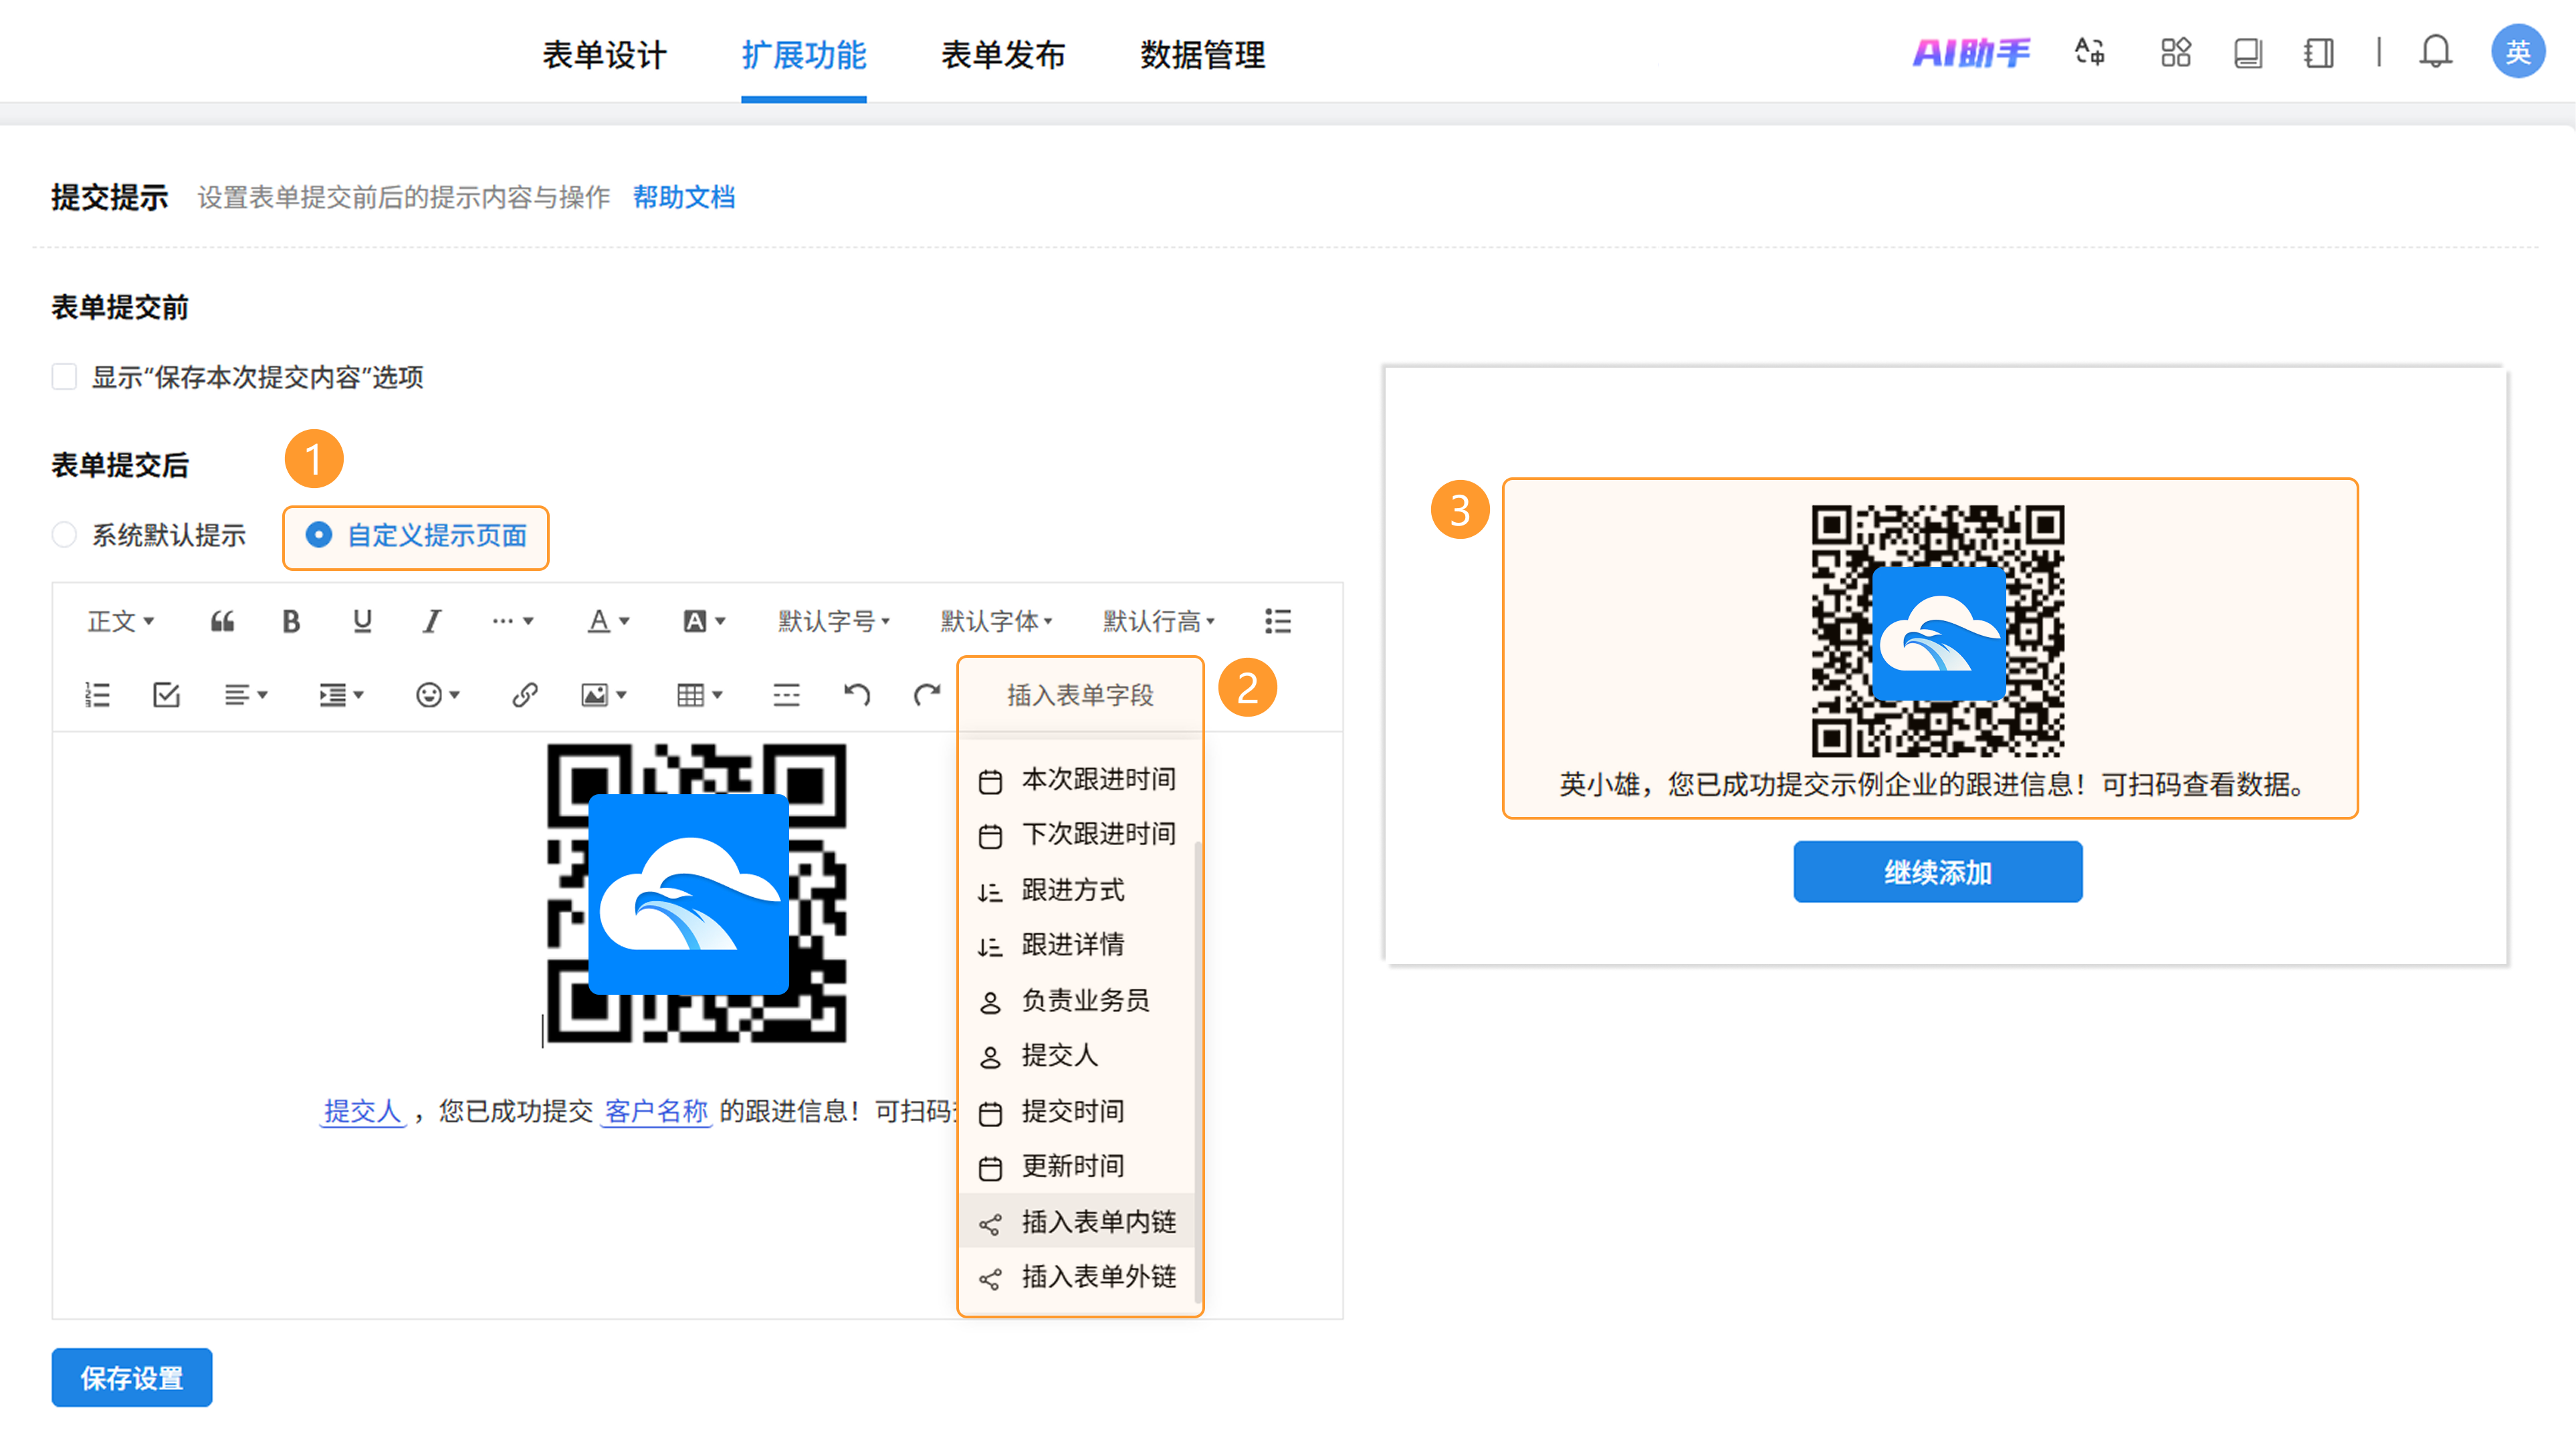Apply italic formatting
The width and height of the screenshot is (2576, 1444).
coord(431,621)
